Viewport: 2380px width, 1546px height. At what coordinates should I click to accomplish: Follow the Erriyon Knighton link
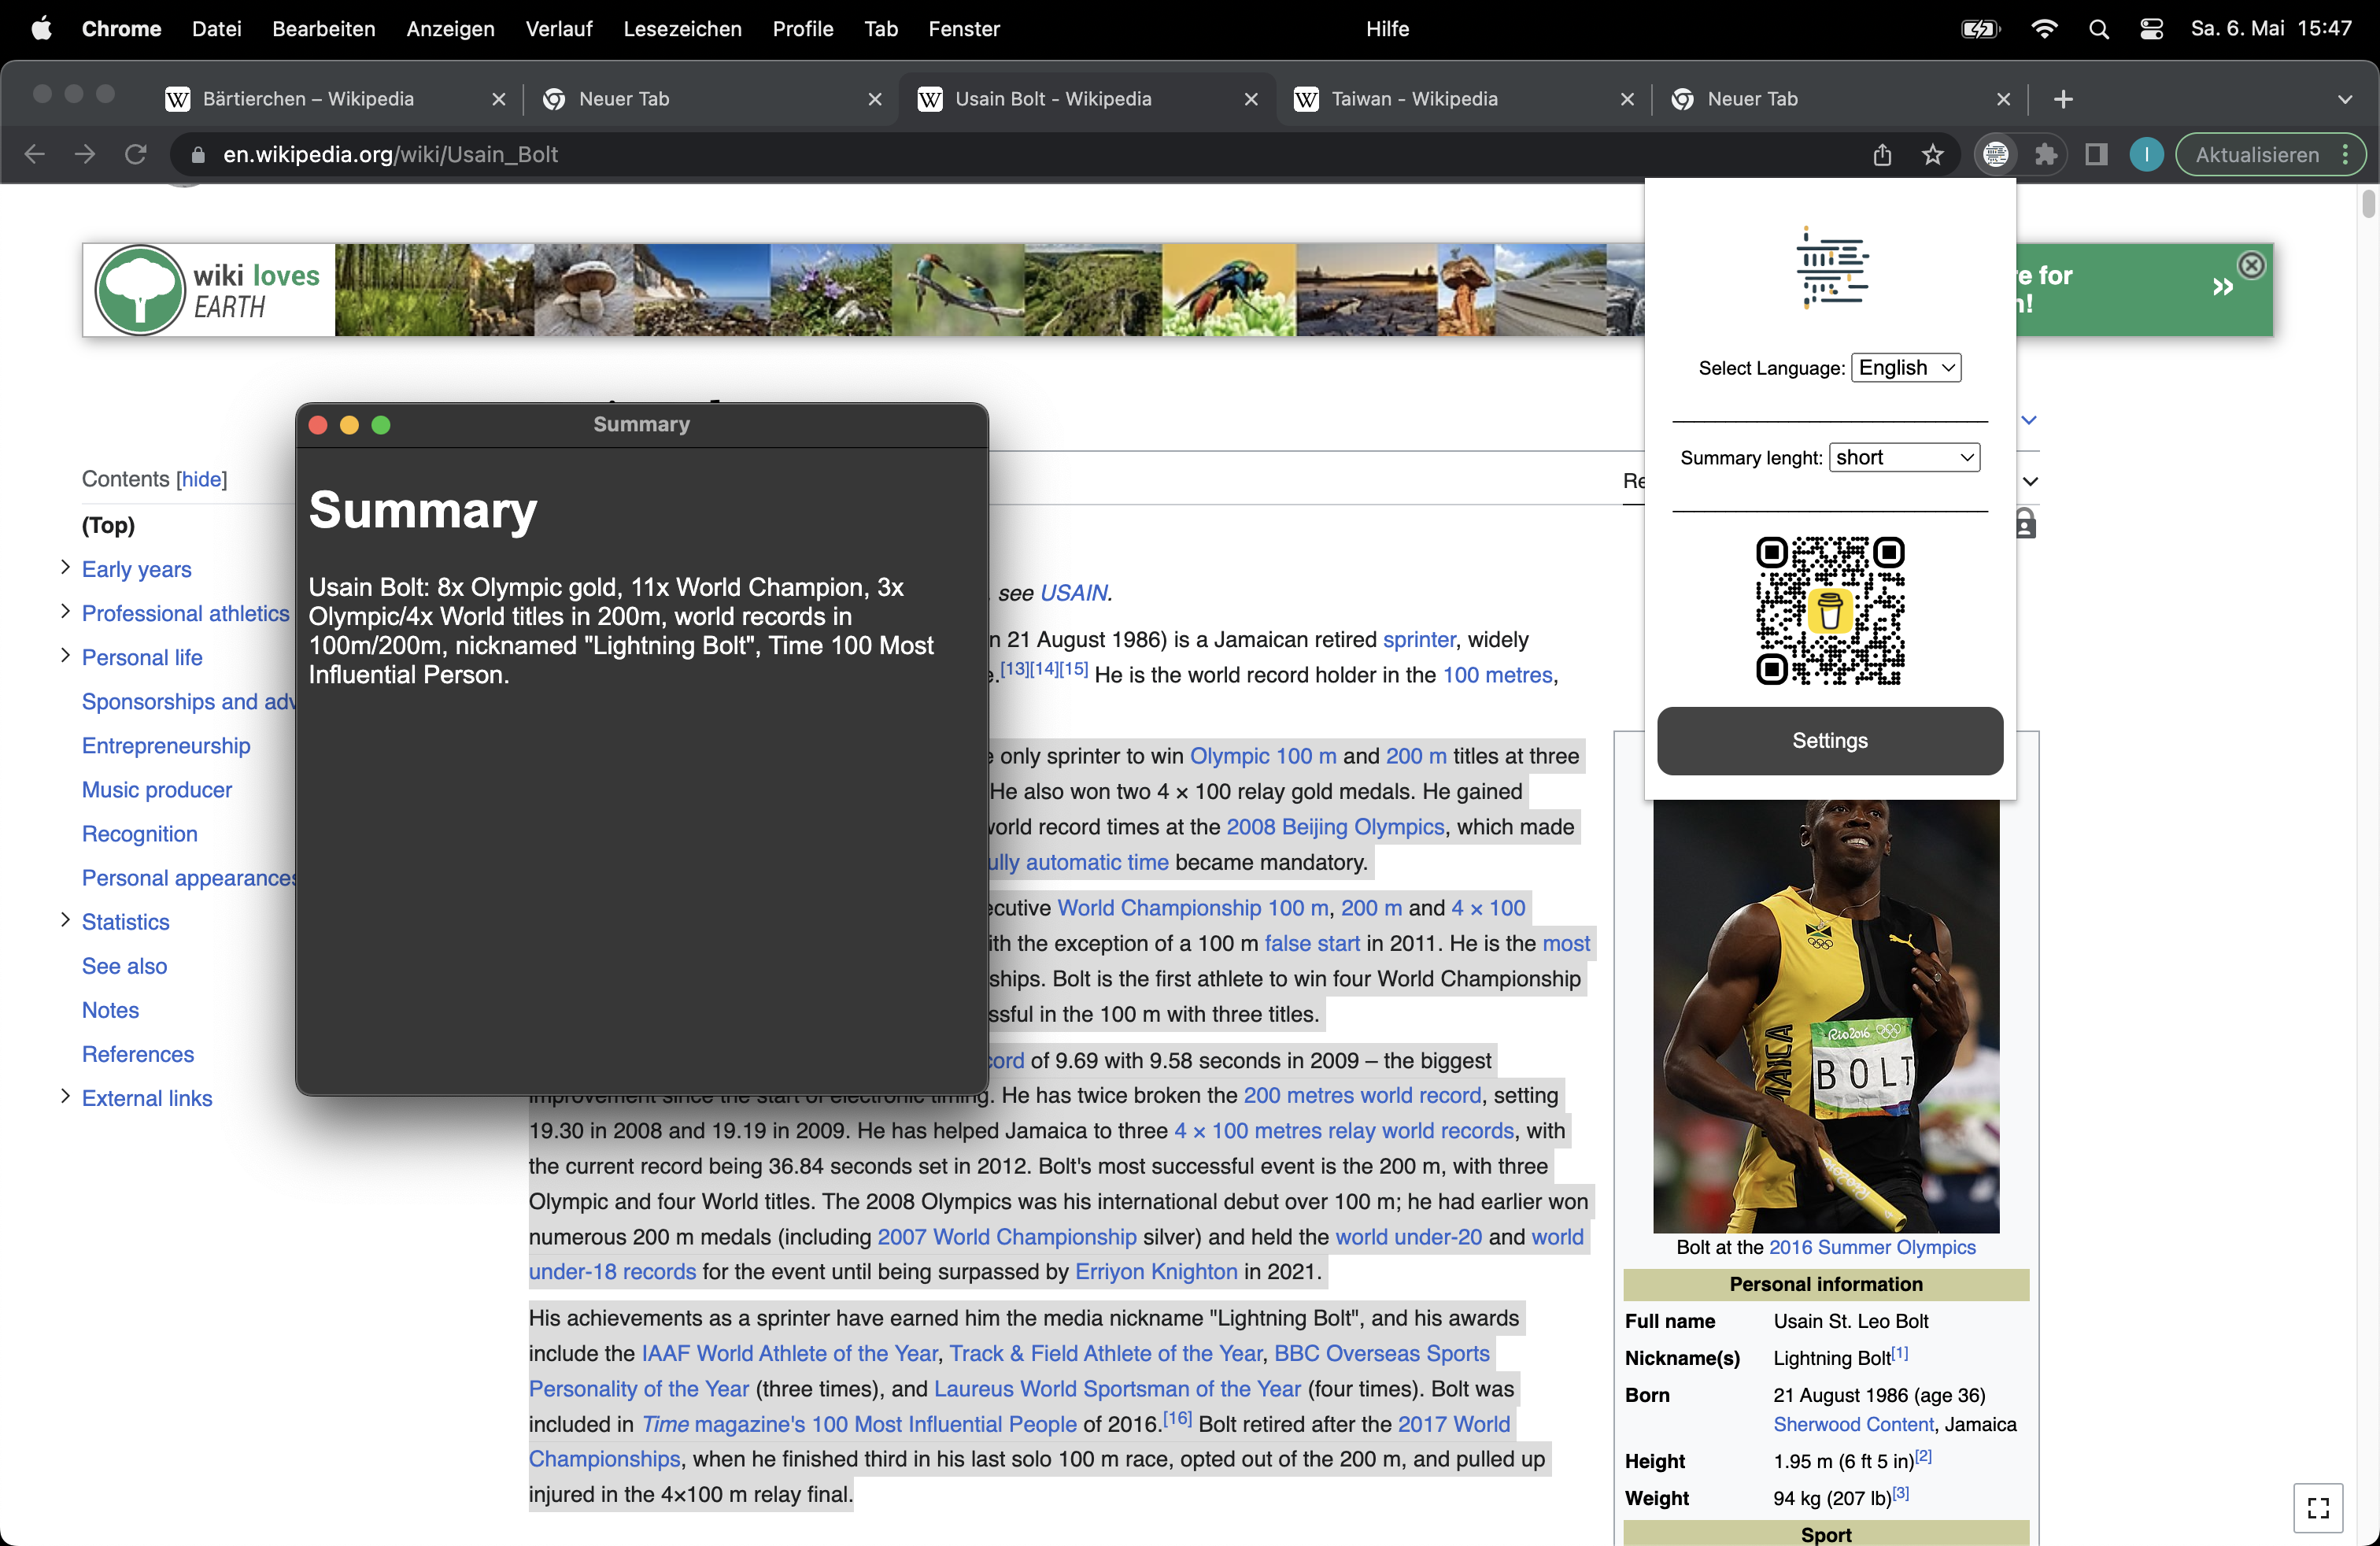click(1156, 1272)
